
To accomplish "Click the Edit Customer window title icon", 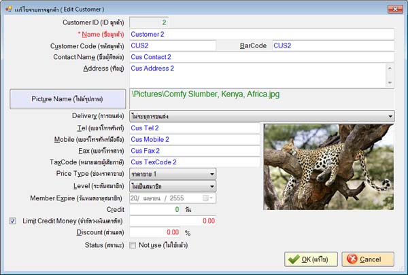I will click(x=9, y=9).
